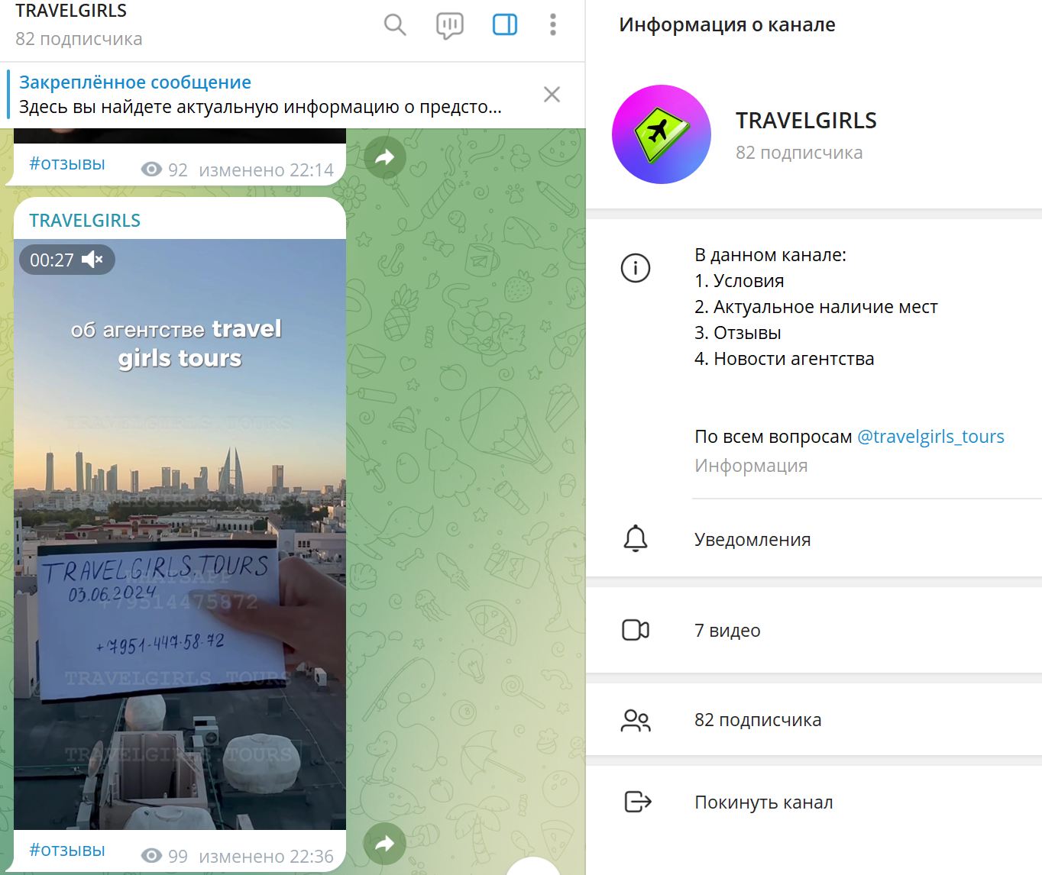The height and width of the screenshot is (875, 1042).
Task: Click 'изменено 22:14' timestamp
Action: tap(266, 170)
